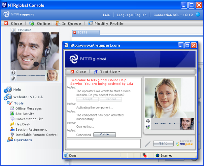Viewport: 204px width, 166px height.
Task: Toggle headset audio under console video
Action: tap(14, 73)
